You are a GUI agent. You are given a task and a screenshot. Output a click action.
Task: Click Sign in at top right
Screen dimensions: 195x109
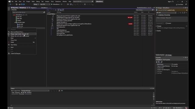coord(170,2)
